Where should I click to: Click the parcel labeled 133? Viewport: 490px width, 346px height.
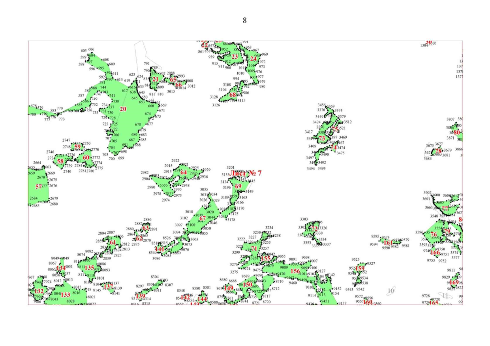pos(66,295)
